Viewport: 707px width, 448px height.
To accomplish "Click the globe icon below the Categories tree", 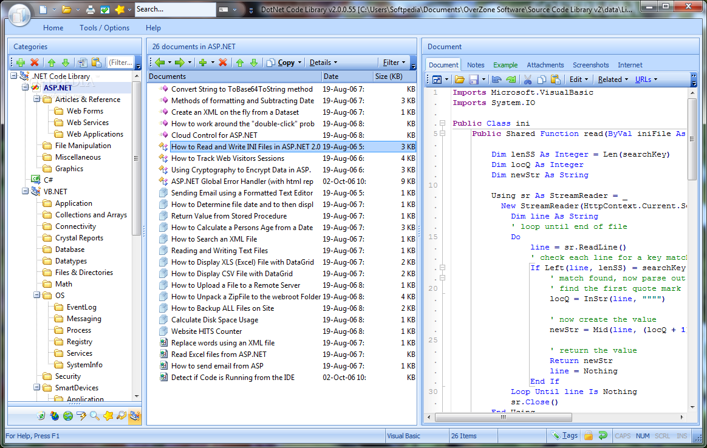I will (x=68, y=416).
